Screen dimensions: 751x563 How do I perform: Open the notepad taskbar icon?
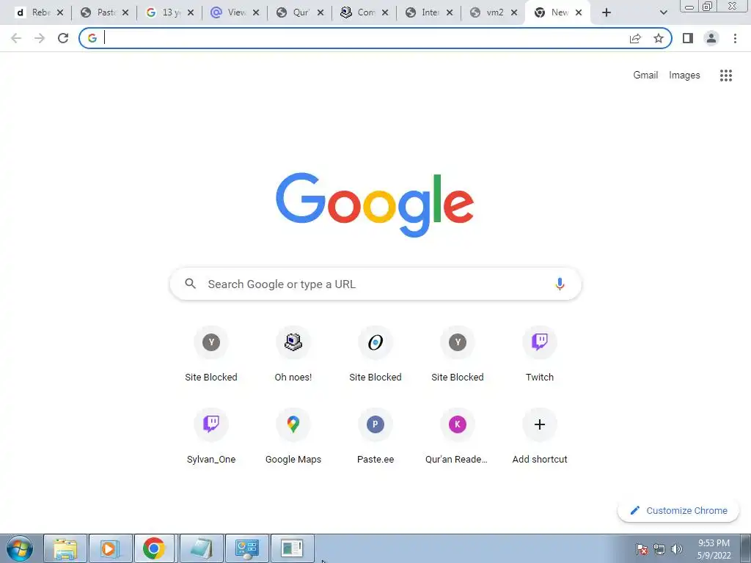201,548
